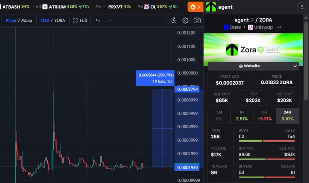This screenshot has height=183, width=309.
Task: Click the redo arrow in chart toolbar
Action: 109,20
